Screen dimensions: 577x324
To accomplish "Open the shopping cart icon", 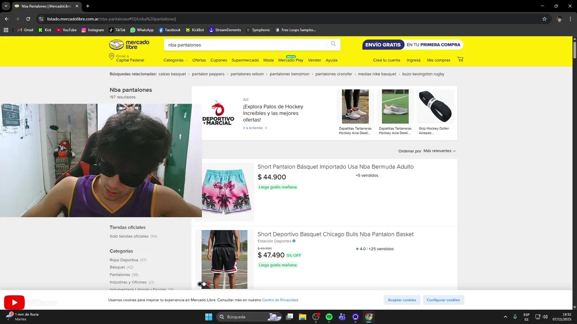I will [x=460, y=59].
